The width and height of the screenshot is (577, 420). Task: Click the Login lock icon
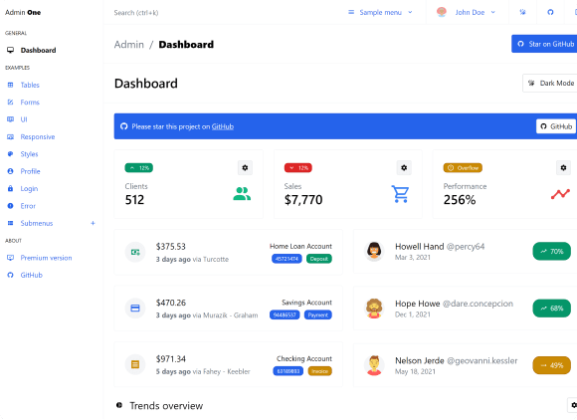coord(10,189)
